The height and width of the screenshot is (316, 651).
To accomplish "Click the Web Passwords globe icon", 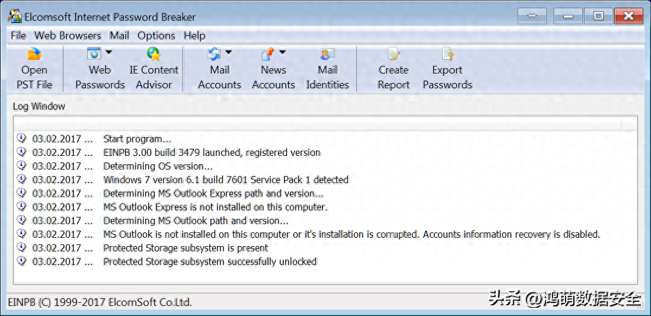I will coord(94,53).
